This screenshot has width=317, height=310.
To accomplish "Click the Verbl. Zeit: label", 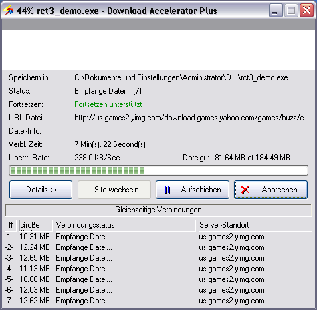I will point(25,144).
